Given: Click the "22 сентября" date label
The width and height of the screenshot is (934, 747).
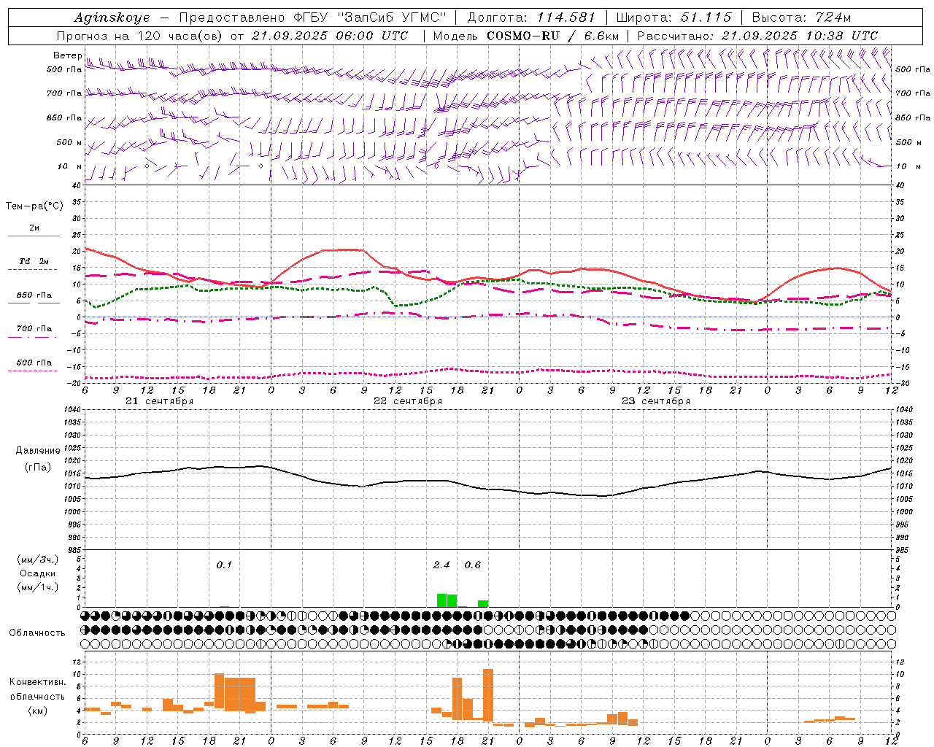Looking at the screenshot, I should click(408, 401).
